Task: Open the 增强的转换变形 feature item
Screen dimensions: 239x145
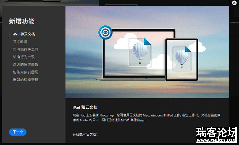Action: pyautogui.click(x=25, y=79)
